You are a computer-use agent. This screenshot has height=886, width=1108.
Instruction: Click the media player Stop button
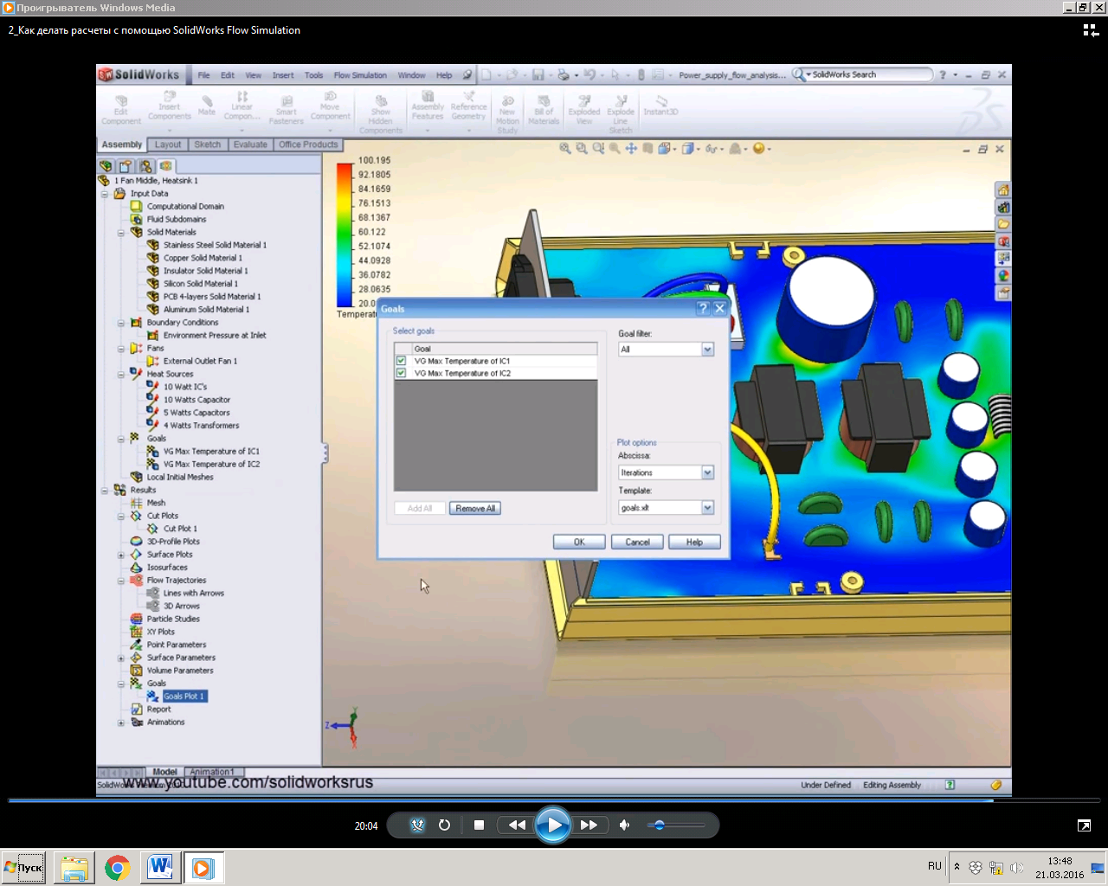click(x=479, y=825)
